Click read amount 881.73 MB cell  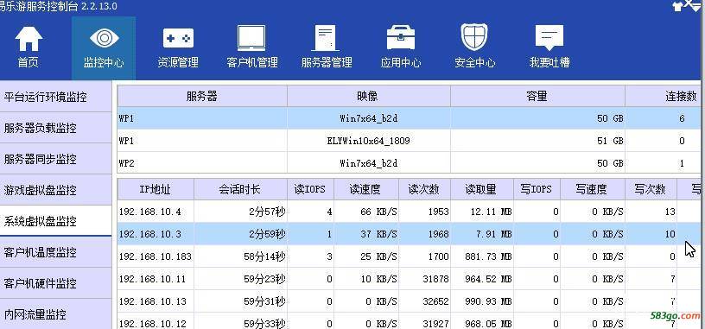(481, 256)
